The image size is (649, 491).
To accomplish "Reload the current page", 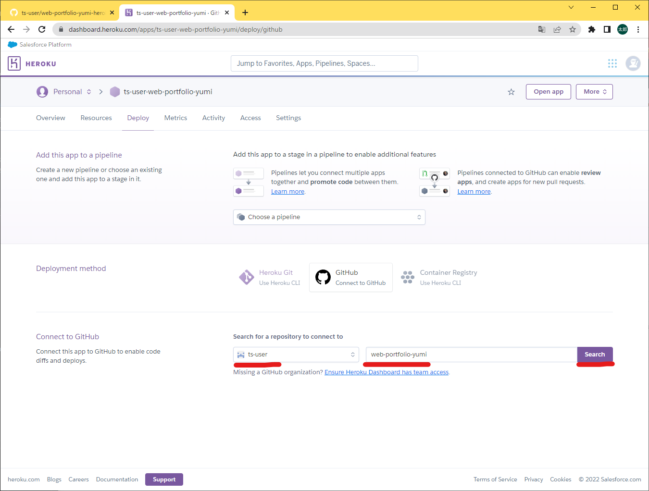I will [x=42, y=29].
